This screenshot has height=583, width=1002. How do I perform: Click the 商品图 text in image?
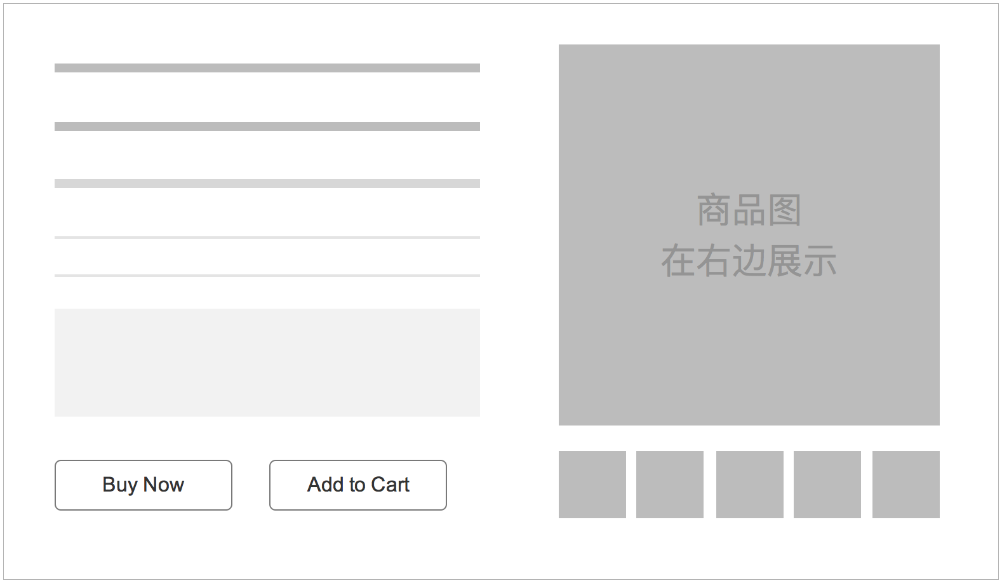point(749,210)
